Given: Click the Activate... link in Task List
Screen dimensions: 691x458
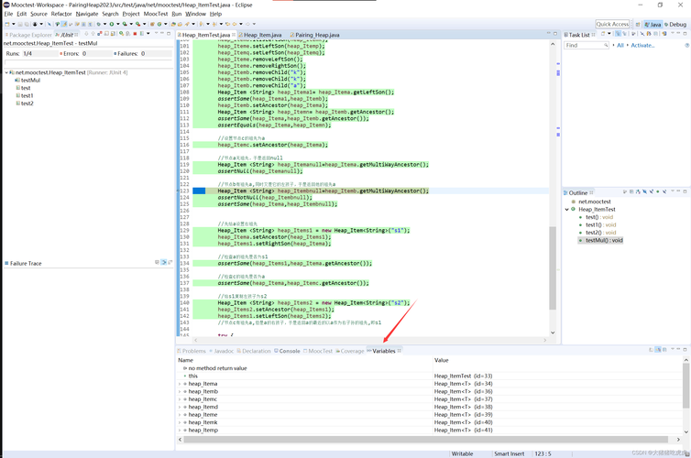Looking at the screenshot, I should (642, 45).
